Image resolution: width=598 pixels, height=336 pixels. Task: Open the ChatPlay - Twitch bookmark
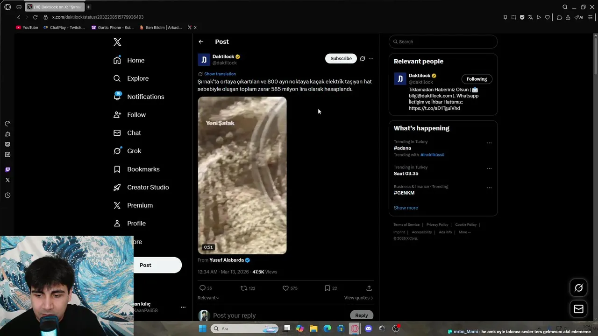coord(64,28)
